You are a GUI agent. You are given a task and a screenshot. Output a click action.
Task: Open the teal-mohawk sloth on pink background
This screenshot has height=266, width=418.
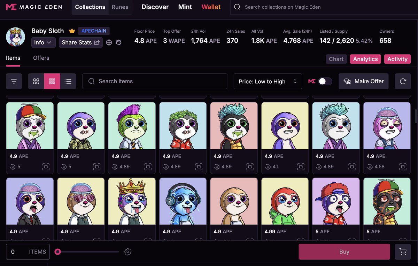click(234, 126)
